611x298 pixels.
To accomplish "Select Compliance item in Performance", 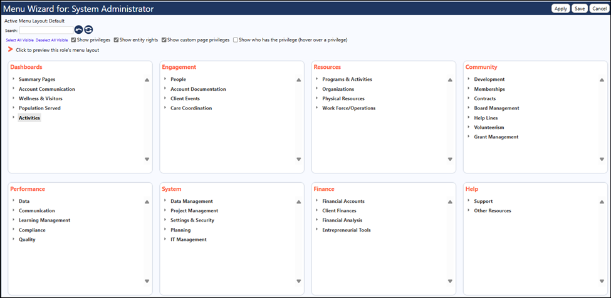I will (x=32, y=230).
